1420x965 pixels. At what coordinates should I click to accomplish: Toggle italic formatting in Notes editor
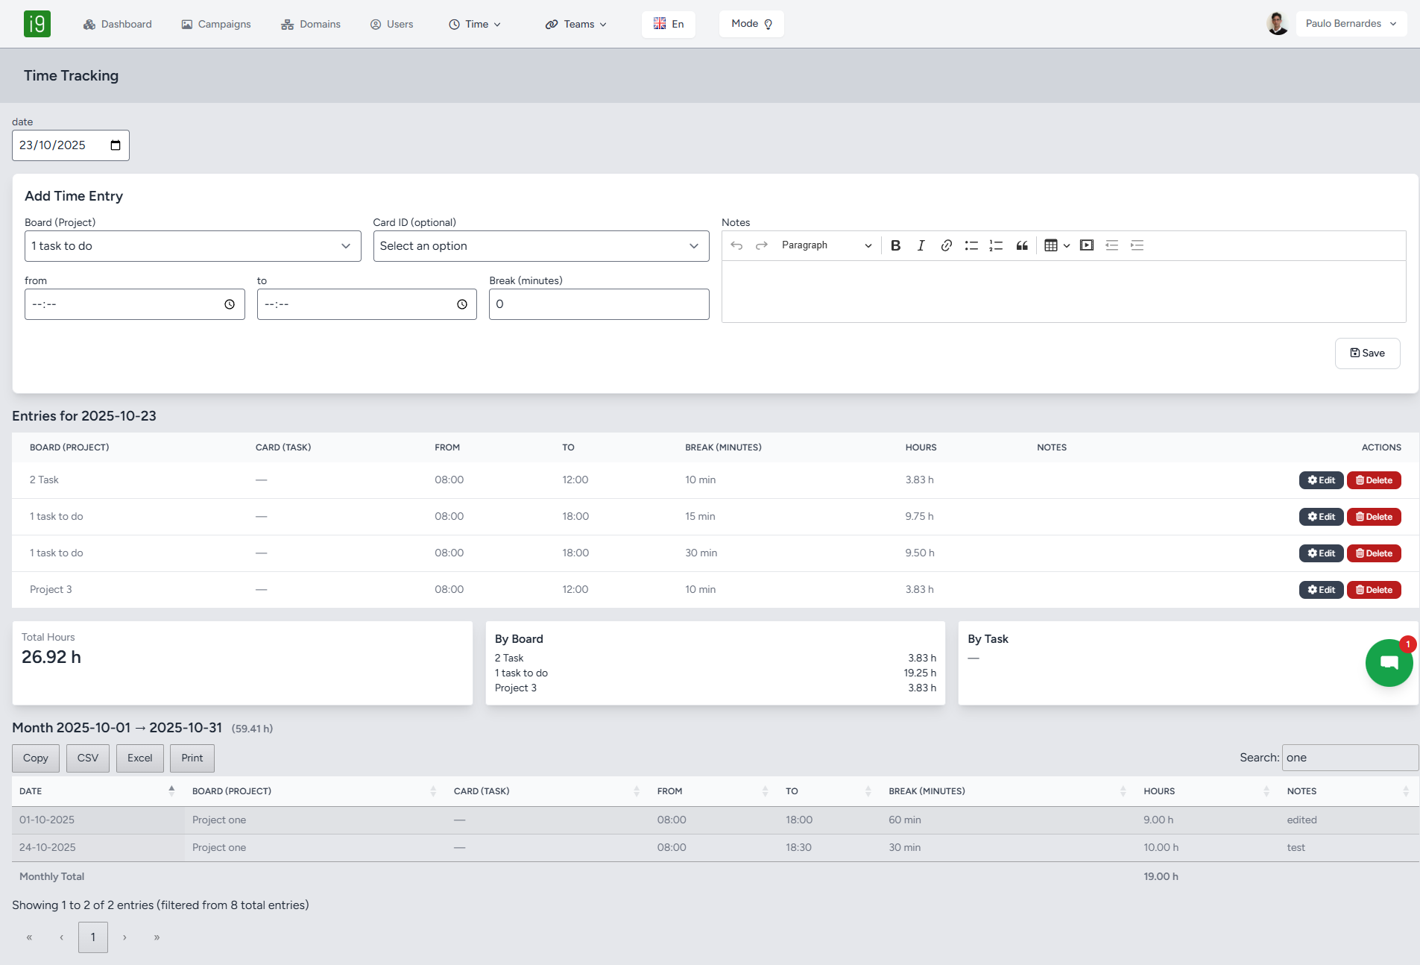click(x=921, y=245)
